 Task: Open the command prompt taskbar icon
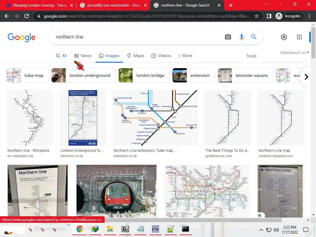click(x=185, y=229)
